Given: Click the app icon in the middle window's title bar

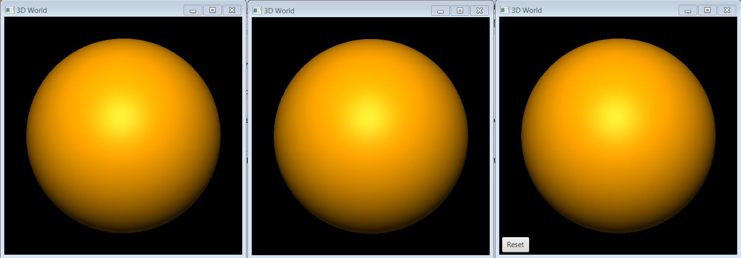Looking at the screenshot, I should pyautogui.click(x=257, y=10).
